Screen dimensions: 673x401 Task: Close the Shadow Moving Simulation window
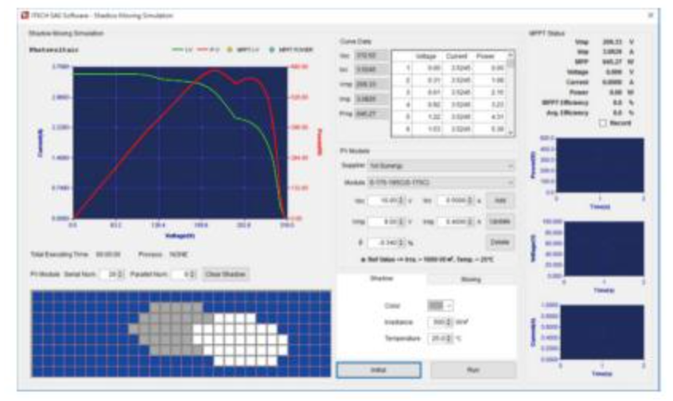coord(649,16)
